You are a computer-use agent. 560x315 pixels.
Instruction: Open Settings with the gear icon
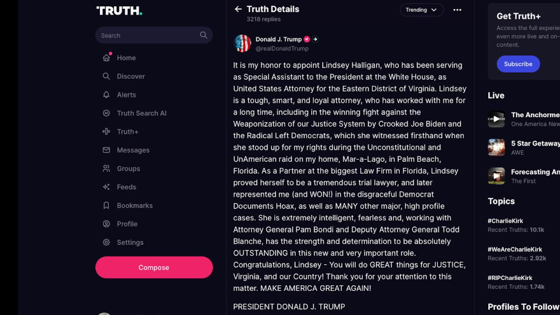(106, 242)
